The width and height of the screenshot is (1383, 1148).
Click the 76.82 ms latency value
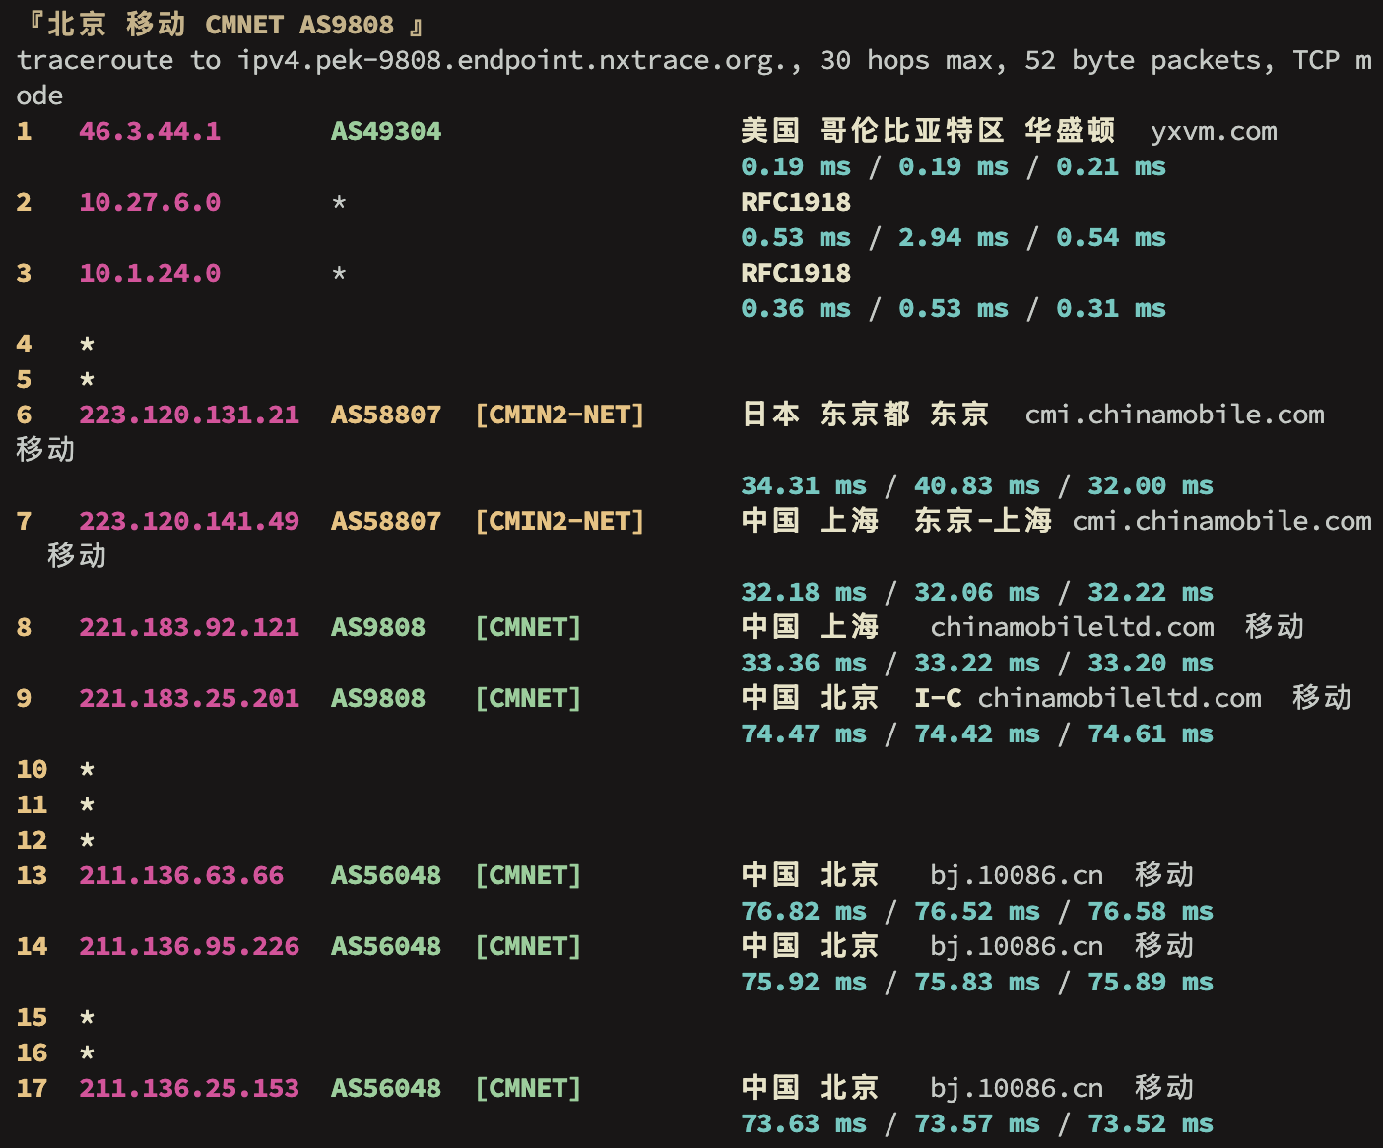[804, 911]
